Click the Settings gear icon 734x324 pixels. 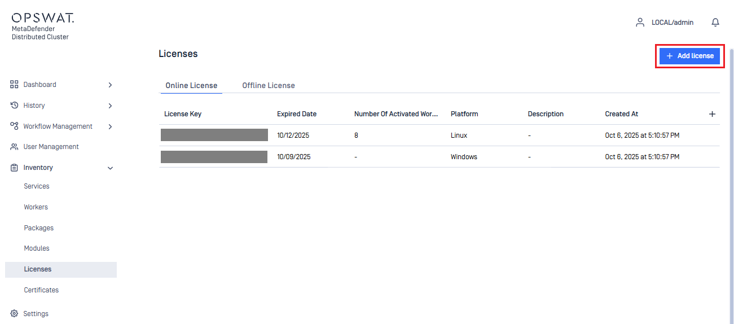[15, 314]
